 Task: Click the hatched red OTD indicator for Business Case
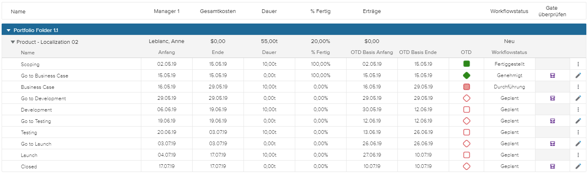tap(467, 87)
